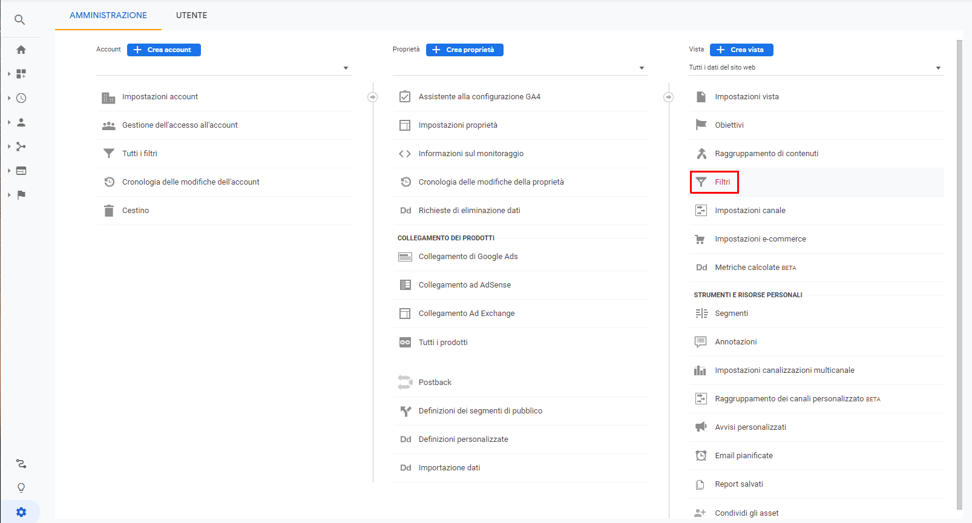This screenshot has width=972, height=523.
Task: Click bar chart icon beside Impostazioni canalizzazioni multicanale
Action: click(700, 370)
